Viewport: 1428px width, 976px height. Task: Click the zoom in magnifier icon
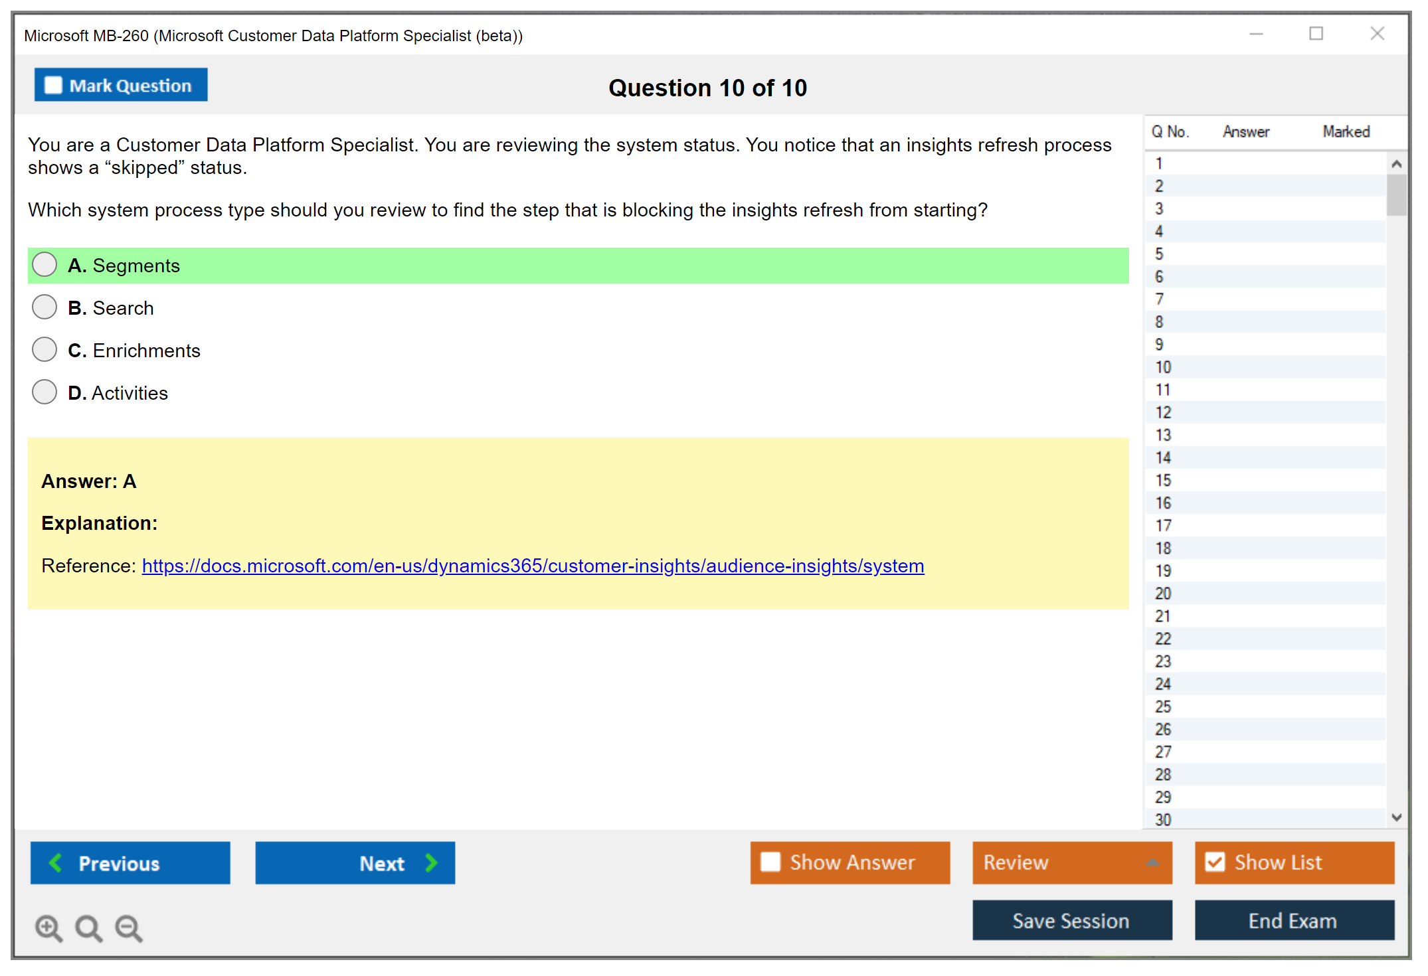tap(48, 928)
